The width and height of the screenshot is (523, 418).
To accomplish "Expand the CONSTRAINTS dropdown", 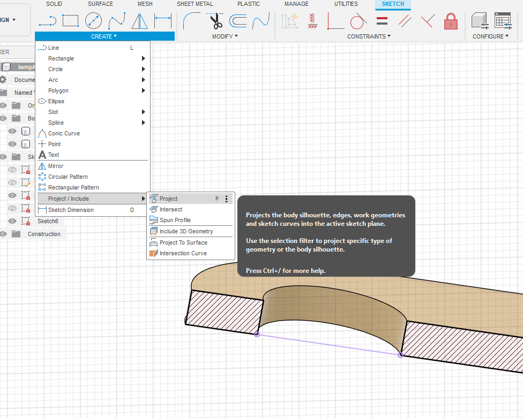I will point(369,36).
